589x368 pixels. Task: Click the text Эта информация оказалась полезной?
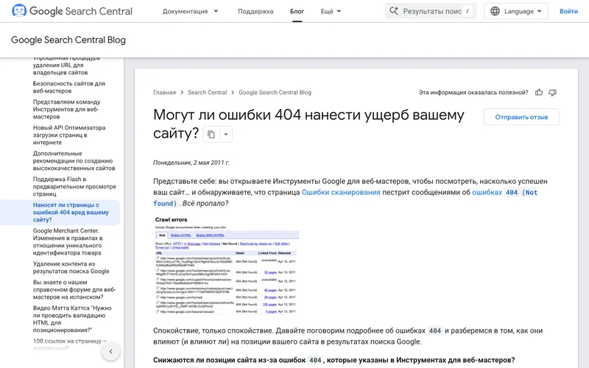coord(473,93)
